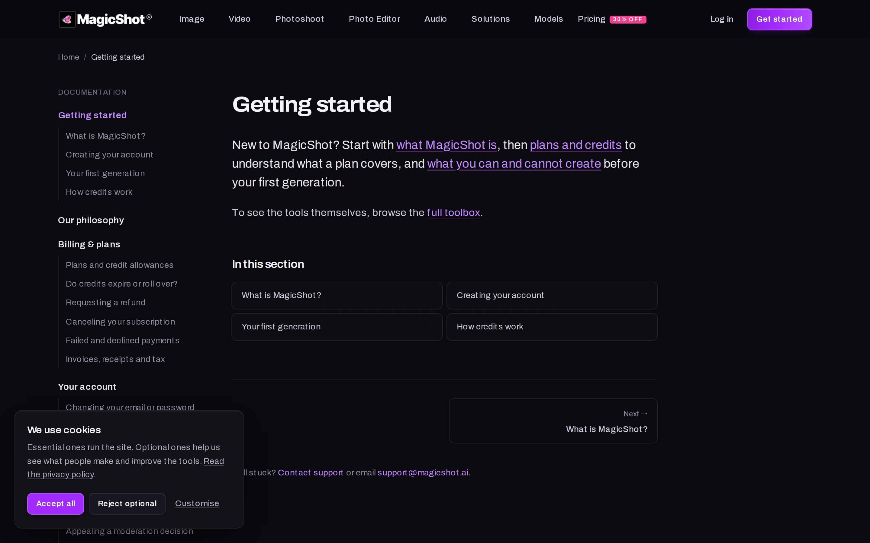Screen dimensions: 870x543
Task: Follow the full toolbox link
Action: pos(453,213)
